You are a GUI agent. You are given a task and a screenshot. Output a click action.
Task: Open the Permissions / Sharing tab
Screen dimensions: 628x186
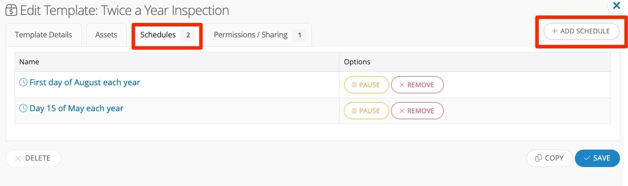258,35
